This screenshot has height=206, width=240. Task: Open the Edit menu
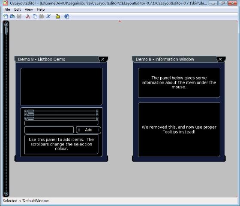point(17,9)
